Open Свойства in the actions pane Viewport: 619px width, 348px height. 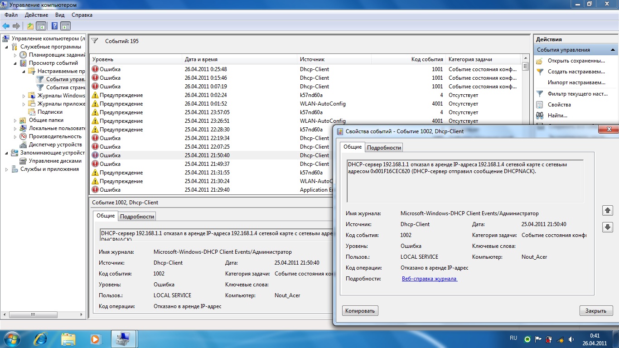click(559, 105)
